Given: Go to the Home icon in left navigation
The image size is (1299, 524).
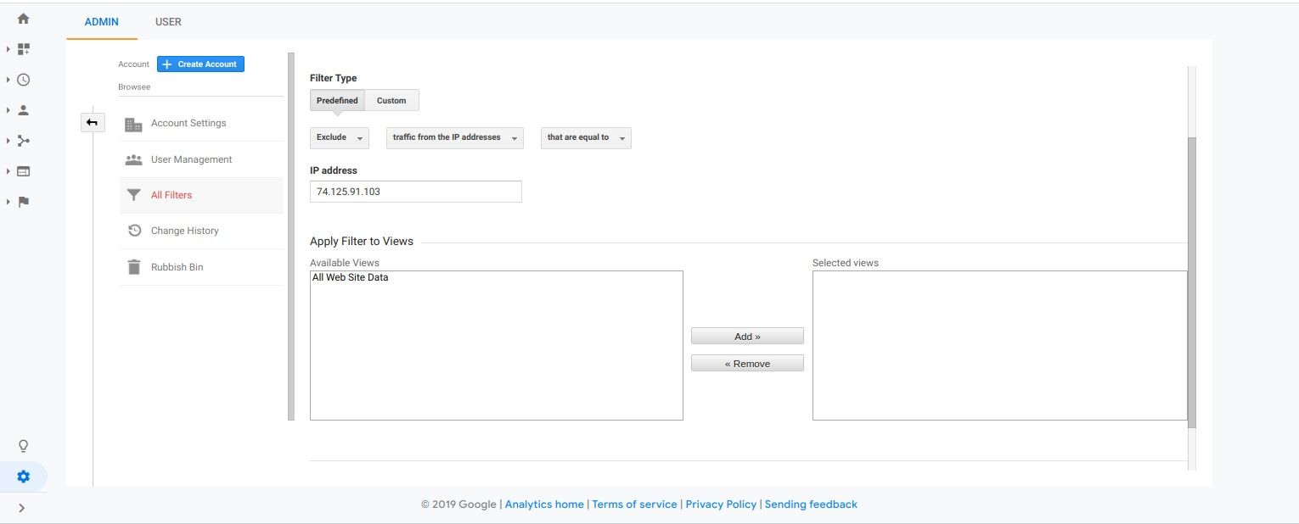Looking at the screenshot, I should coord(24,19).
